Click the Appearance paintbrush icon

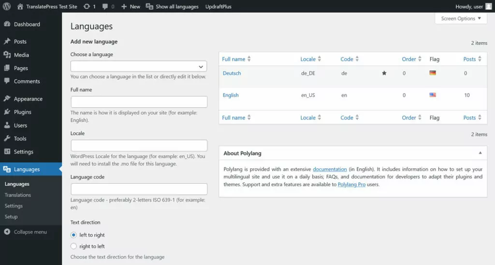7,99
